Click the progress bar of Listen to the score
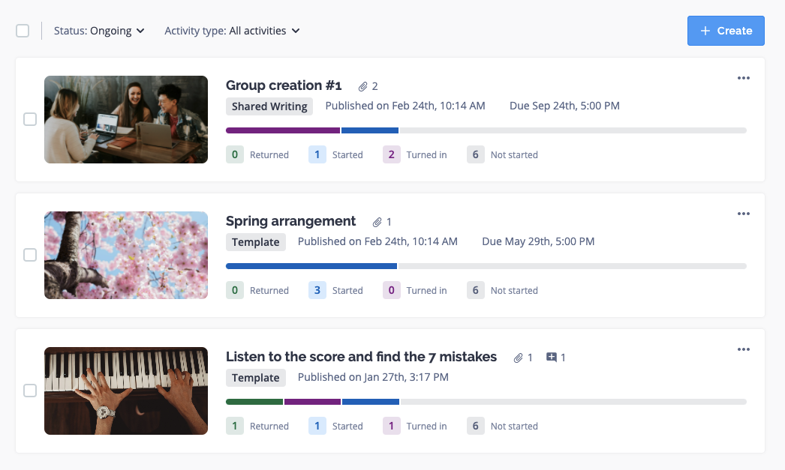Viewport: 785px width, 470px height. pyautogui.click(x=486, y=402)
